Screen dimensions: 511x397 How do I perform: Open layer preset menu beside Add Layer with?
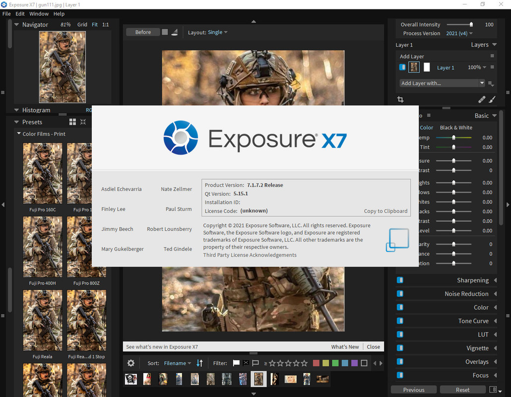(x=491, y=84)
